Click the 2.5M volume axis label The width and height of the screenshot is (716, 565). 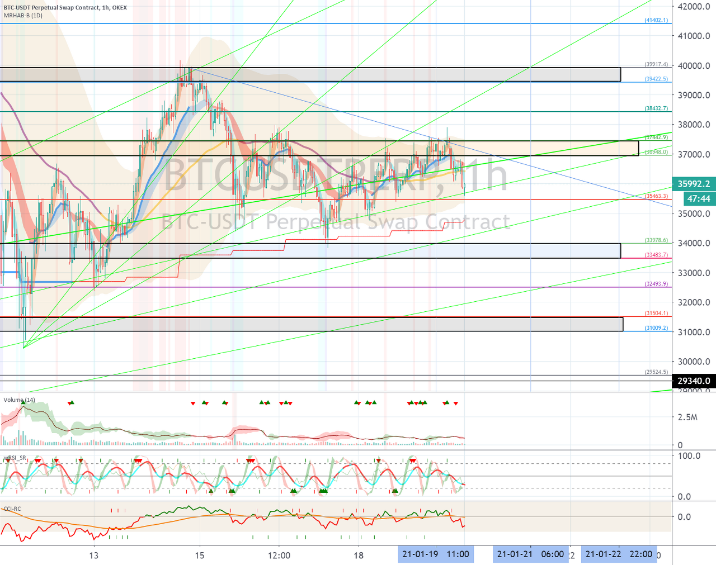[x=687, y=417]
